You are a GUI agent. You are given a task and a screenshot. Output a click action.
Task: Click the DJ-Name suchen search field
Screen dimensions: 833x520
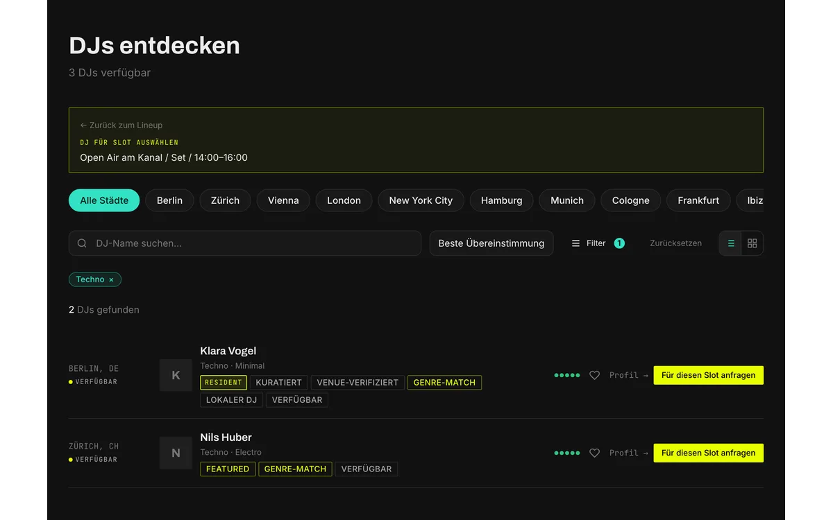245,243
